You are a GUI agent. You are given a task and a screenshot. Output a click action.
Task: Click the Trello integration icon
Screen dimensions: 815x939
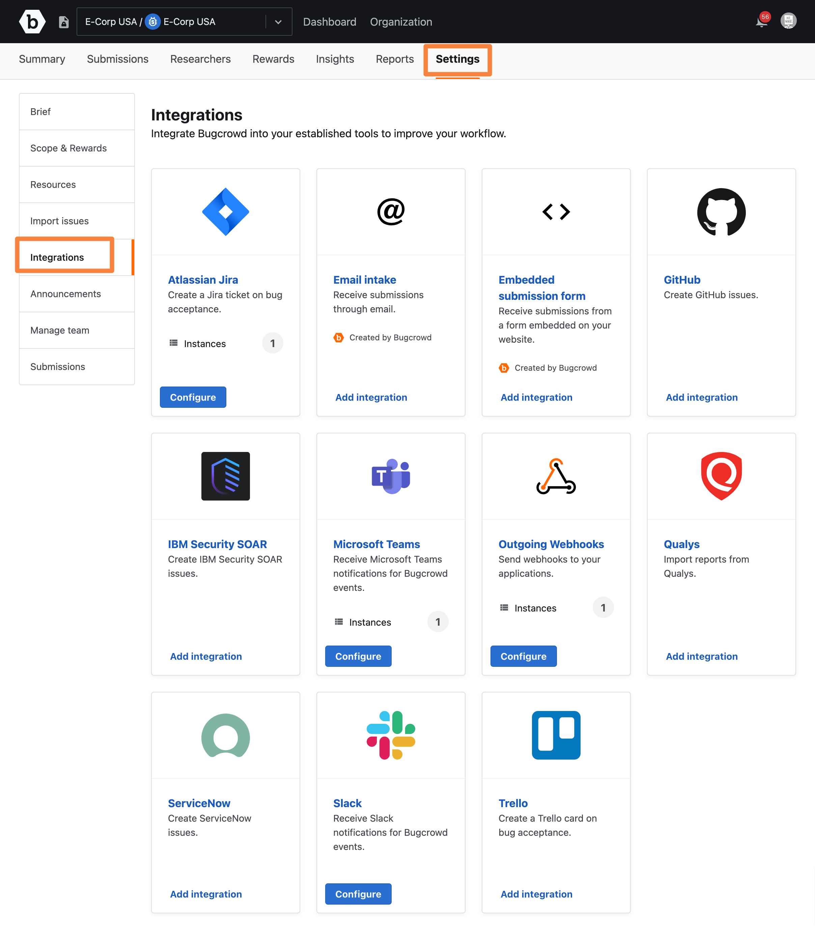pos(556,735)
